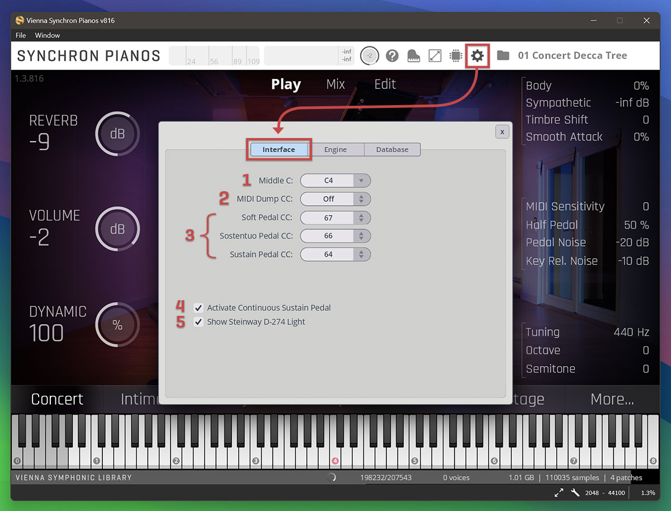Click the 198232/207543 loading counter
The image size is (671, 511).
pyautogui.click(x=386, y=477)
